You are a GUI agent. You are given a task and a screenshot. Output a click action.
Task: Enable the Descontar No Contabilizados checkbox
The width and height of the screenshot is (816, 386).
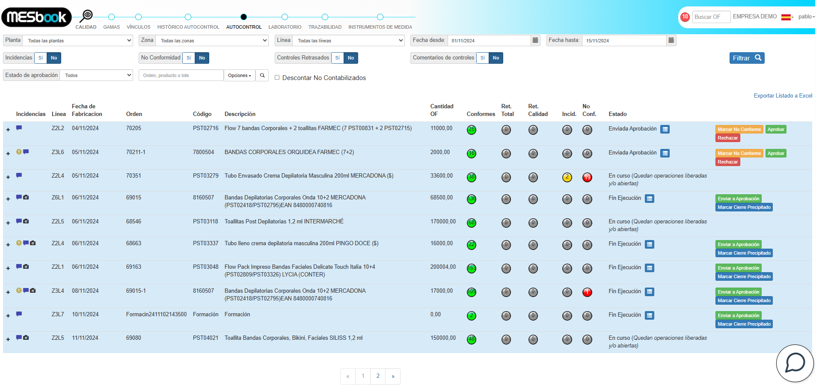[277, 77]
